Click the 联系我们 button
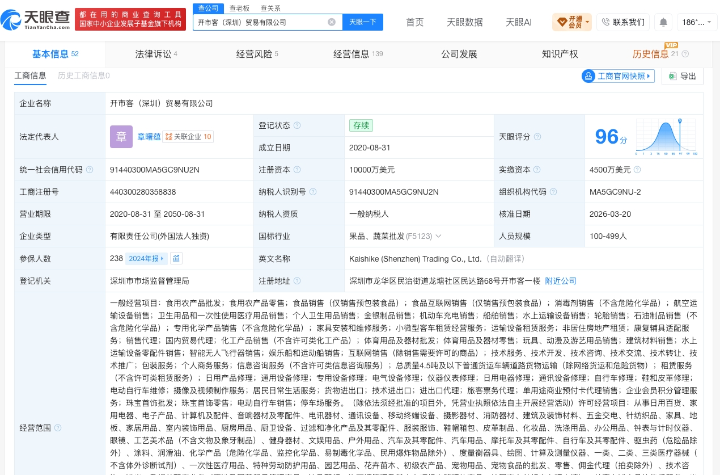720x475 pixels. coord(622,22)
